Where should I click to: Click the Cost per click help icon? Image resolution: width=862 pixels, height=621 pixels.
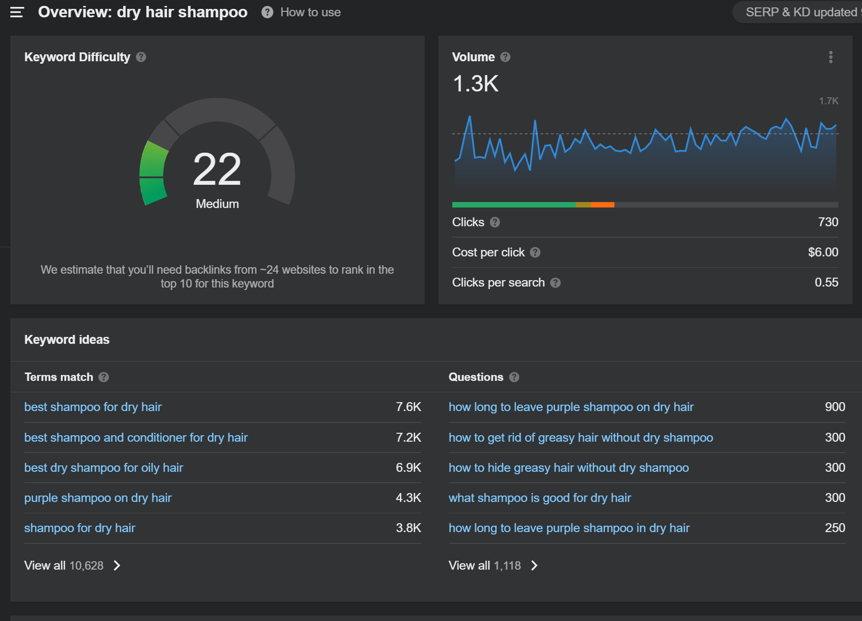(x=535, y=252)
